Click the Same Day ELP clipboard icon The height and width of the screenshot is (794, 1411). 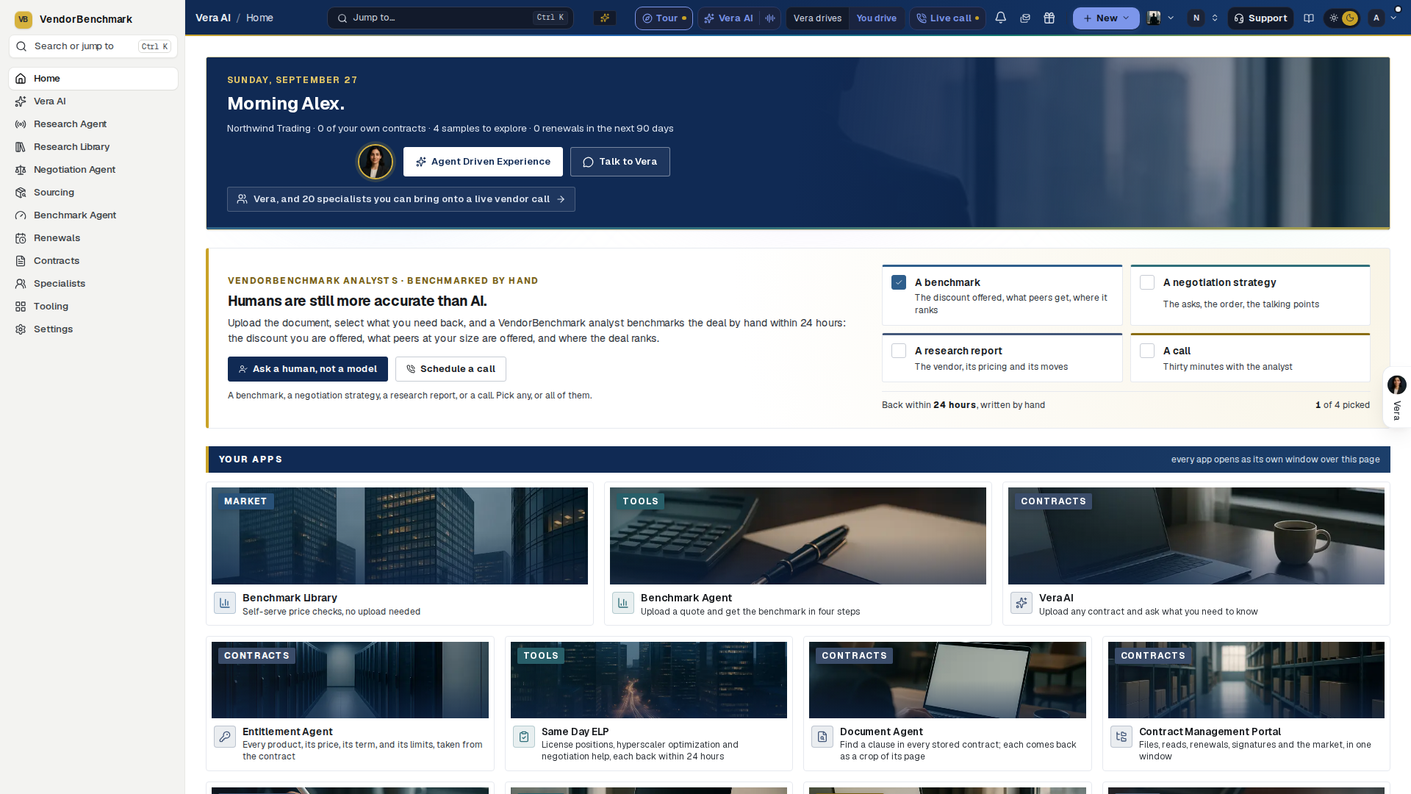pos(524,736)
